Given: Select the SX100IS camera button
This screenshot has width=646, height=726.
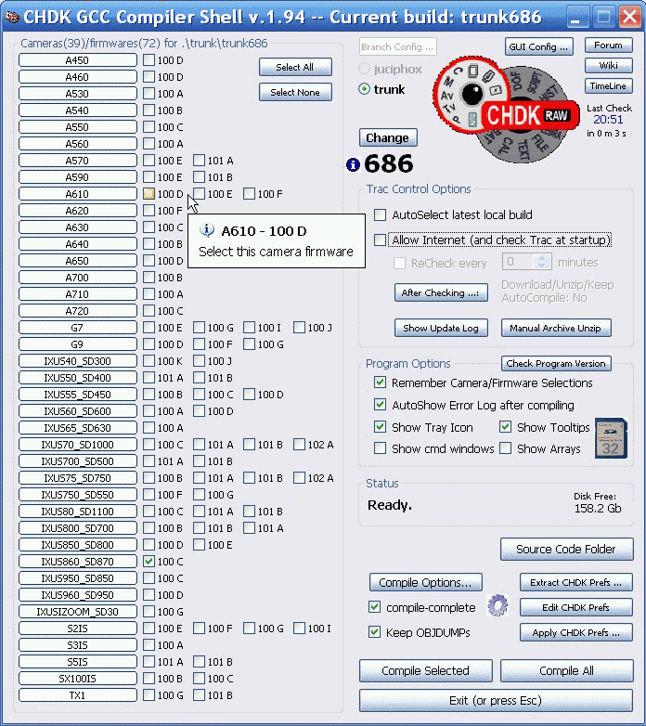Looking at the screenshot, I should (x=78, y=679).
